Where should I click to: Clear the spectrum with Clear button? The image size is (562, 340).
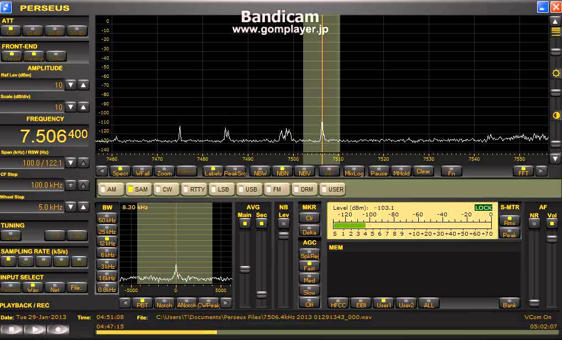coord(423,171)
